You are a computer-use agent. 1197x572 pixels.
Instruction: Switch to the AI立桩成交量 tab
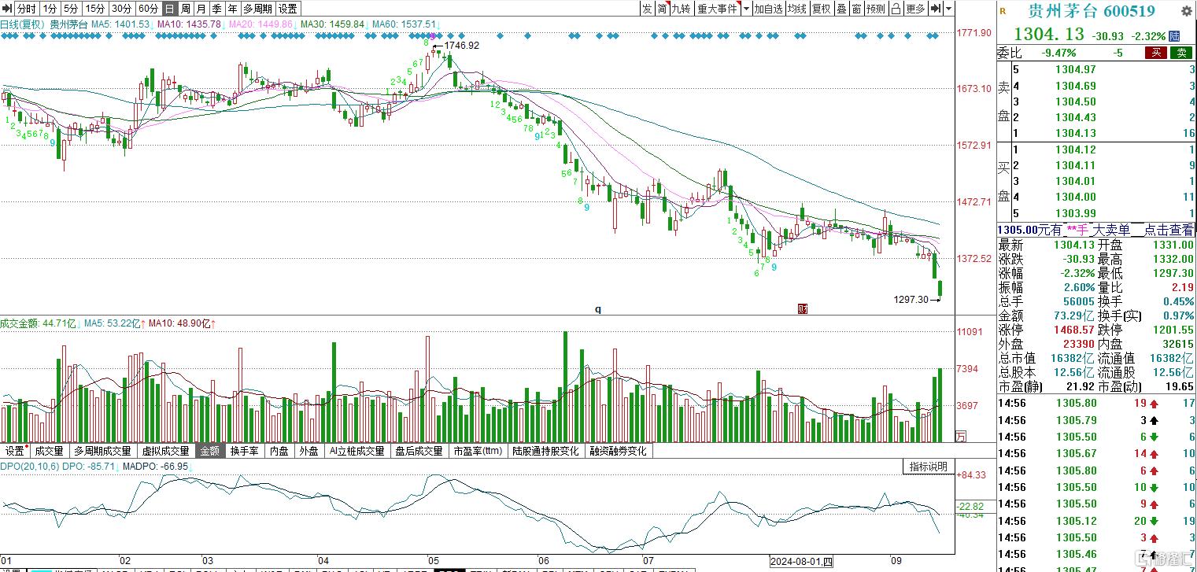pos(357,452)
